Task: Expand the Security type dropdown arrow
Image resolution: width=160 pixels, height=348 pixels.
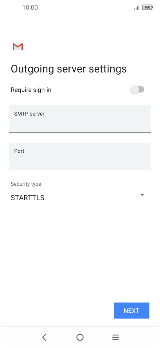Action: (142, 195)
